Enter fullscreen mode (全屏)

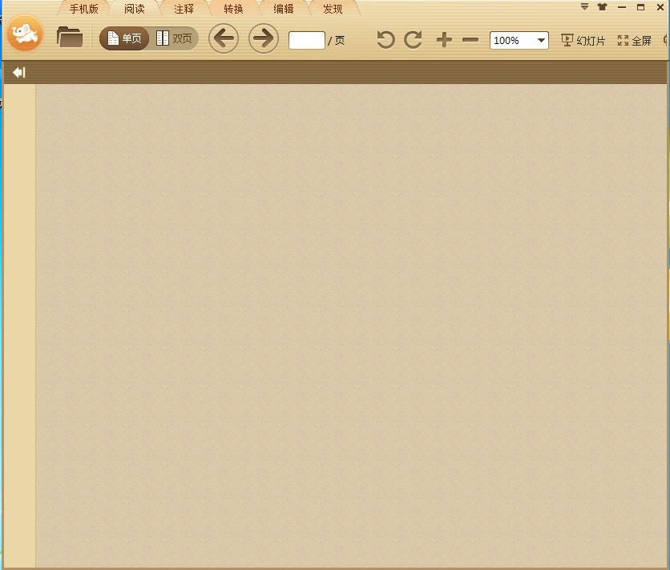[634, 41]
